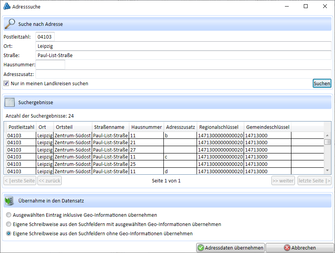Go to next page with 'weiter' button
Screen dimensions: 335x253
(x=283, y=180)
